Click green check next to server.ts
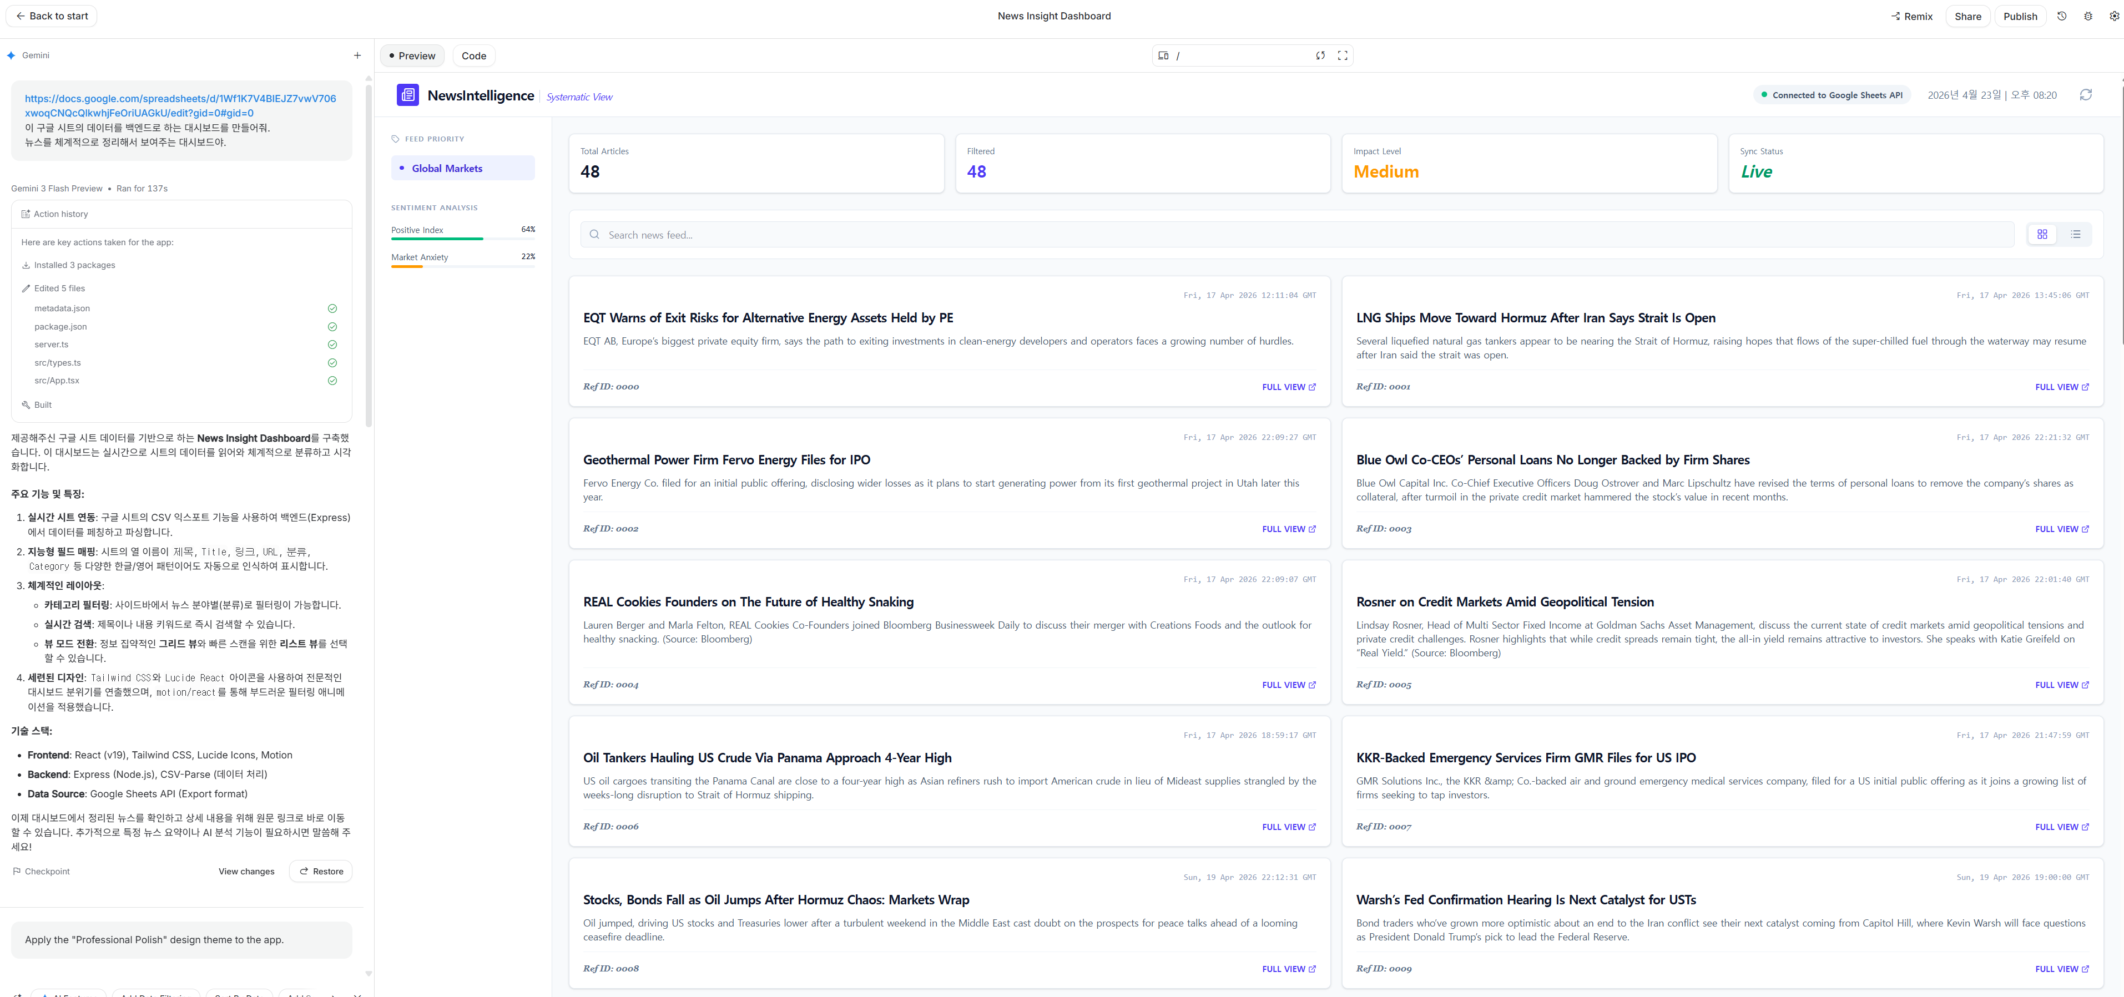Image resolution: width=2124 pixels, height=997 pixels. 332,345
